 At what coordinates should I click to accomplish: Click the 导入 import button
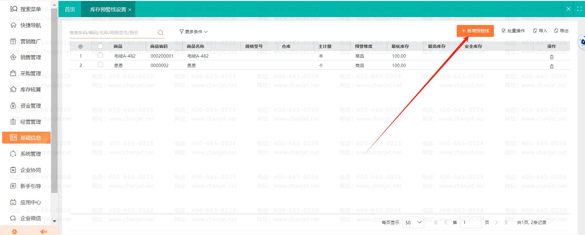click(540, 31)
